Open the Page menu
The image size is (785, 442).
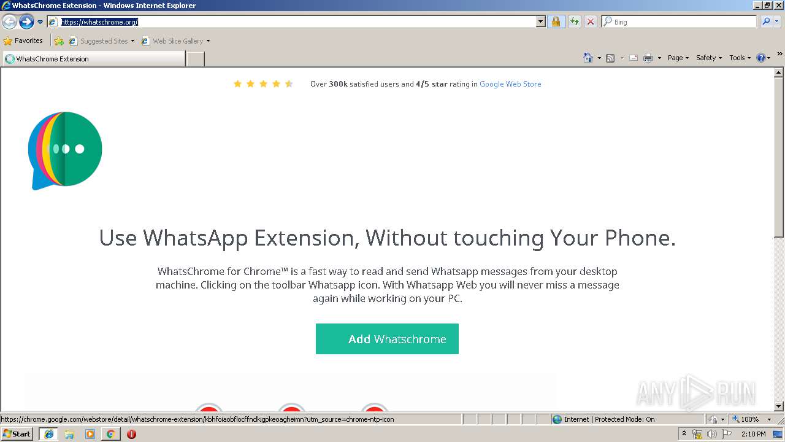click(x=678, y=58)
